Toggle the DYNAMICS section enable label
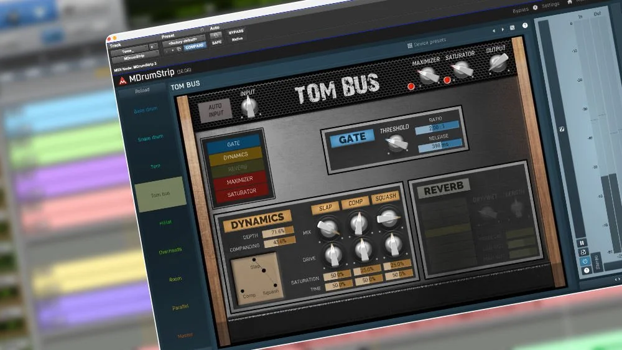Image resolution: width=622 pixels, height=350 pixels. pyautogui.click(x=257, y=221)
